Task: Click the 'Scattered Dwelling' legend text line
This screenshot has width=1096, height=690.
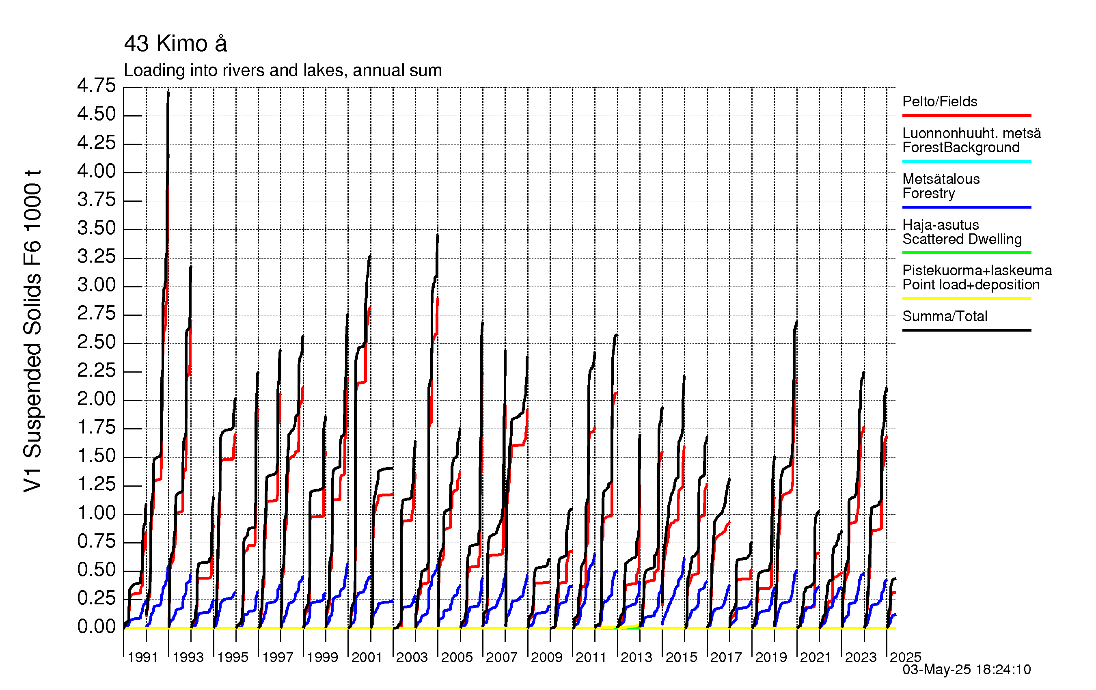Action: click(962, 239)
